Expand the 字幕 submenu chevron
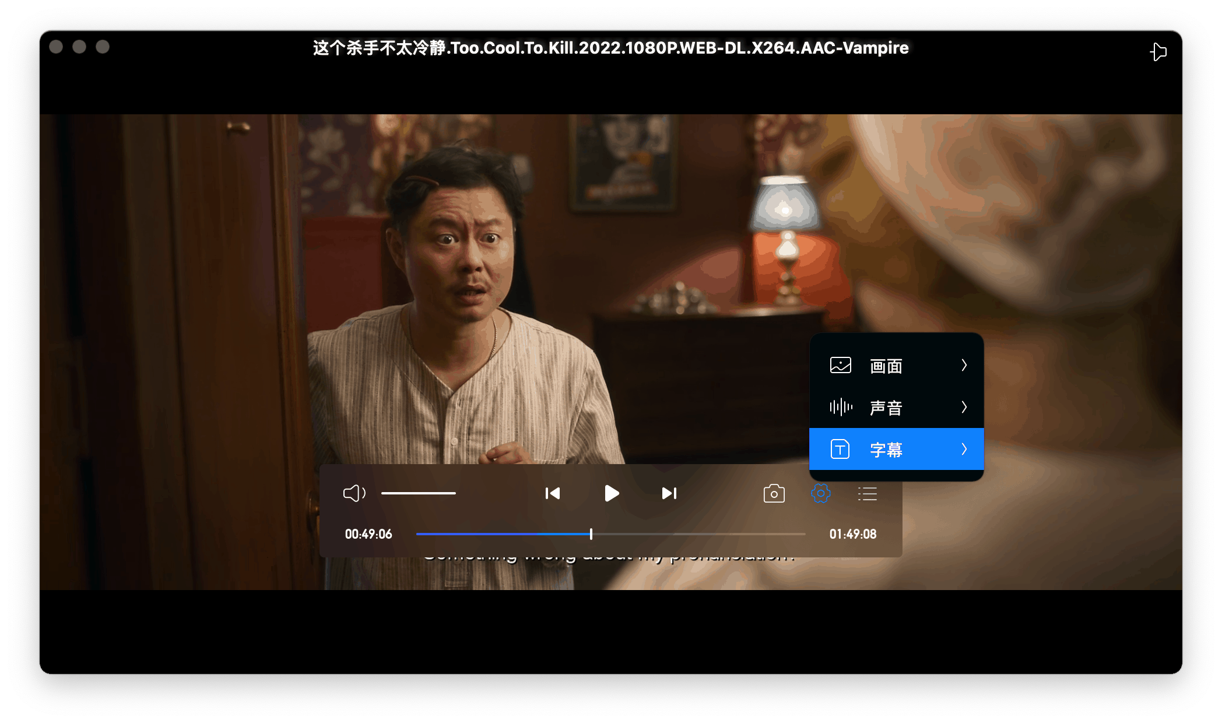The image size is (1222, 723). tap(964, 449)
